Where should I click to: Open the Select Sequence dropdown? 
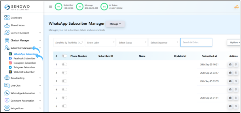pos(164,42)
